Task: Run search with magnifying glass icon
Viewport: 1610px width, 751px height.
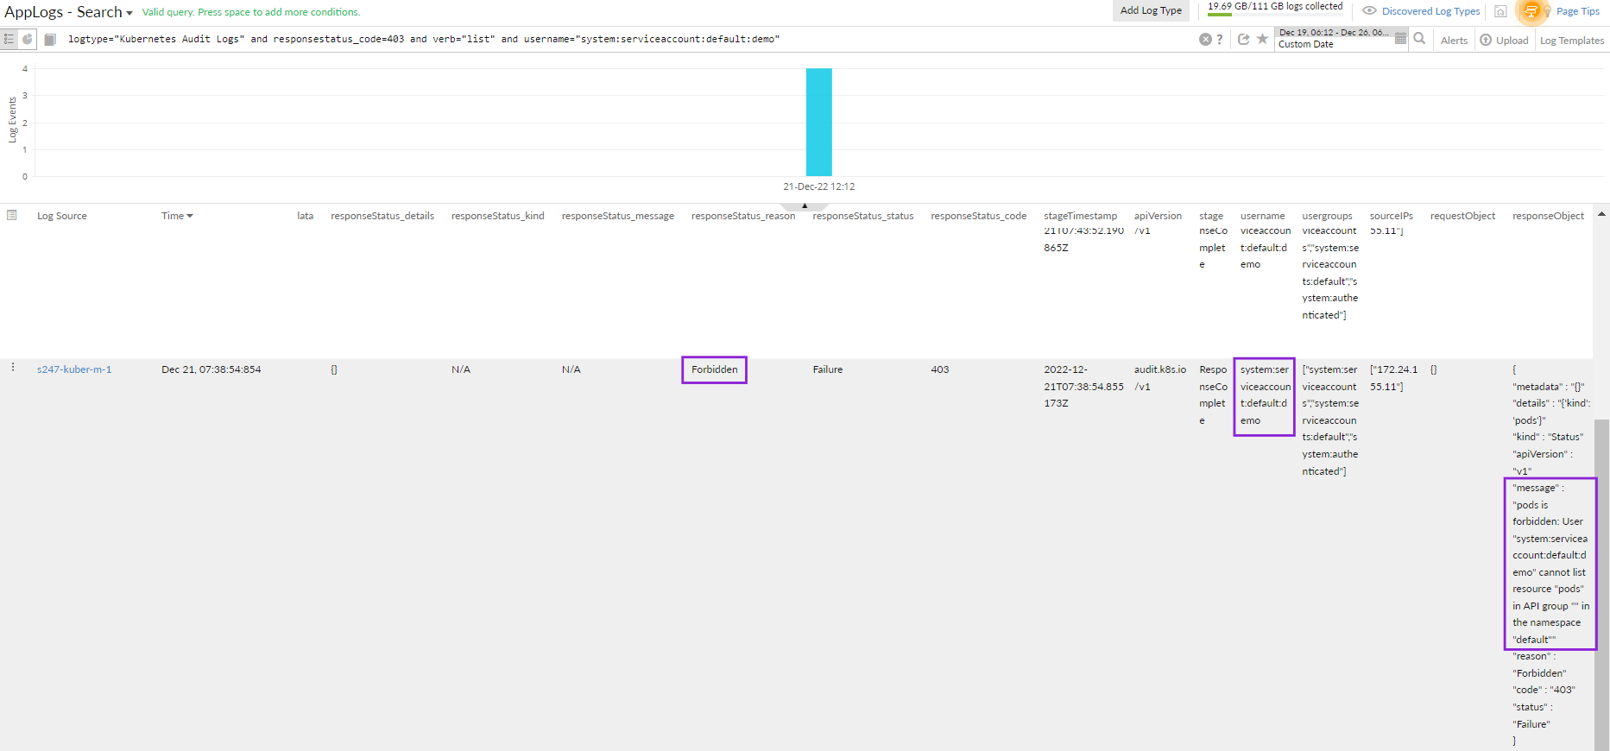Action: 1419,39
